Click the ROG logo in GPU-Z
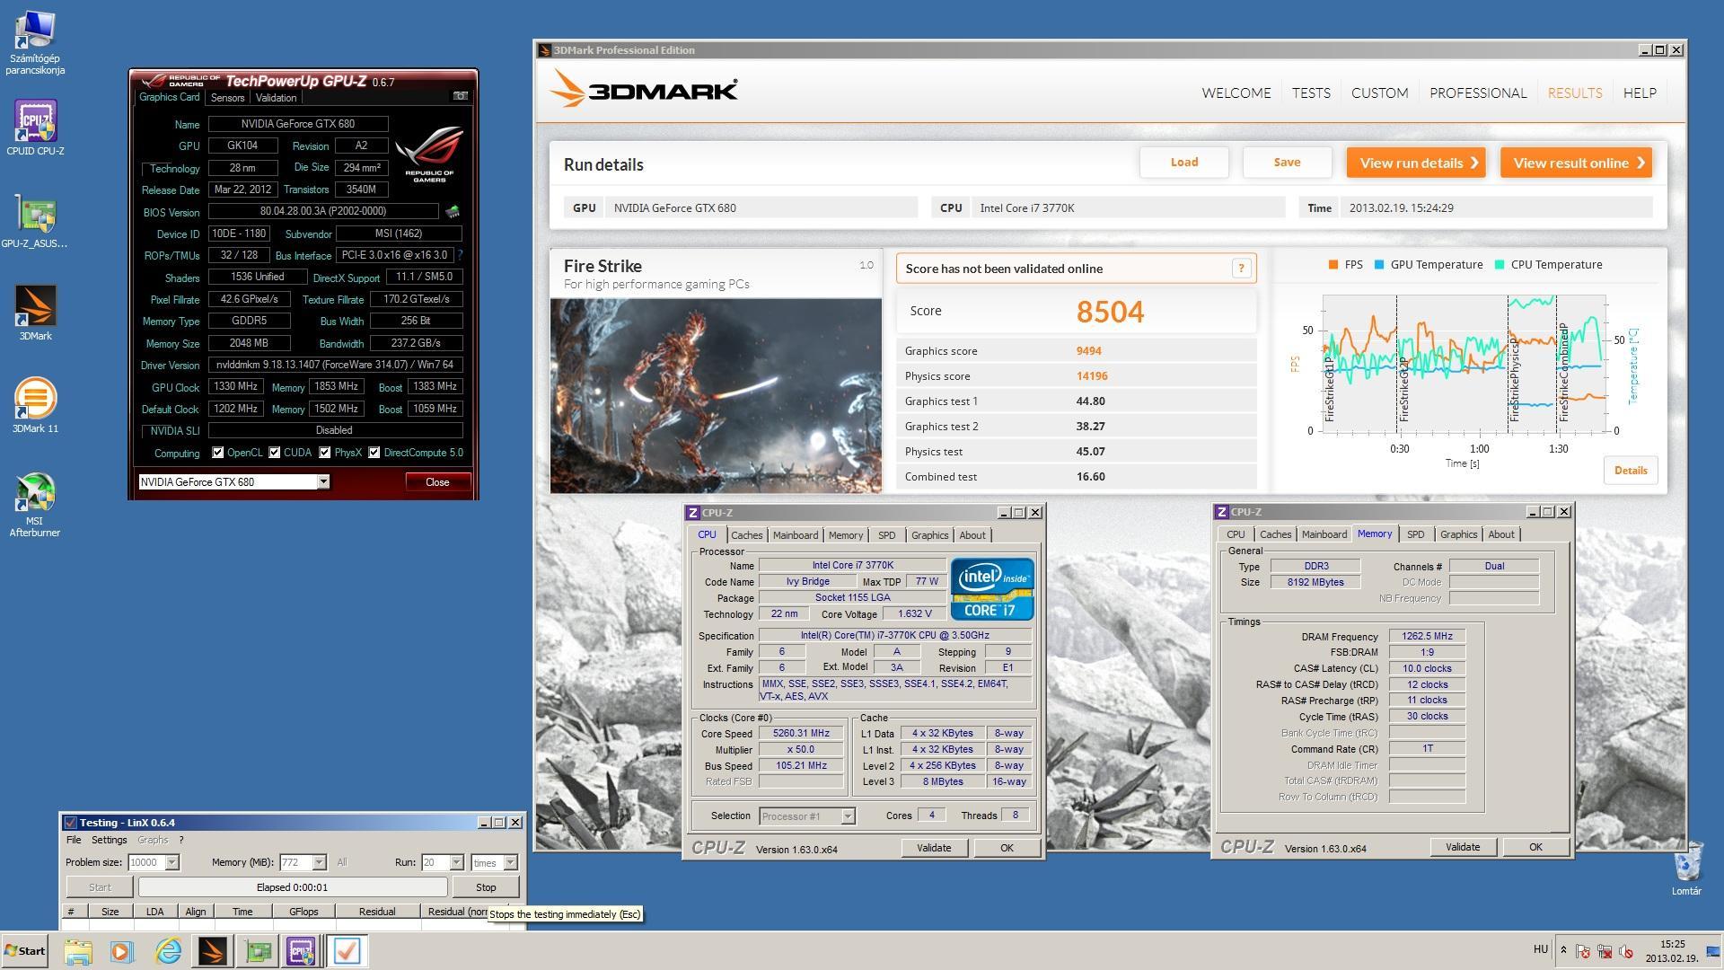 click(x=430, y=153)
